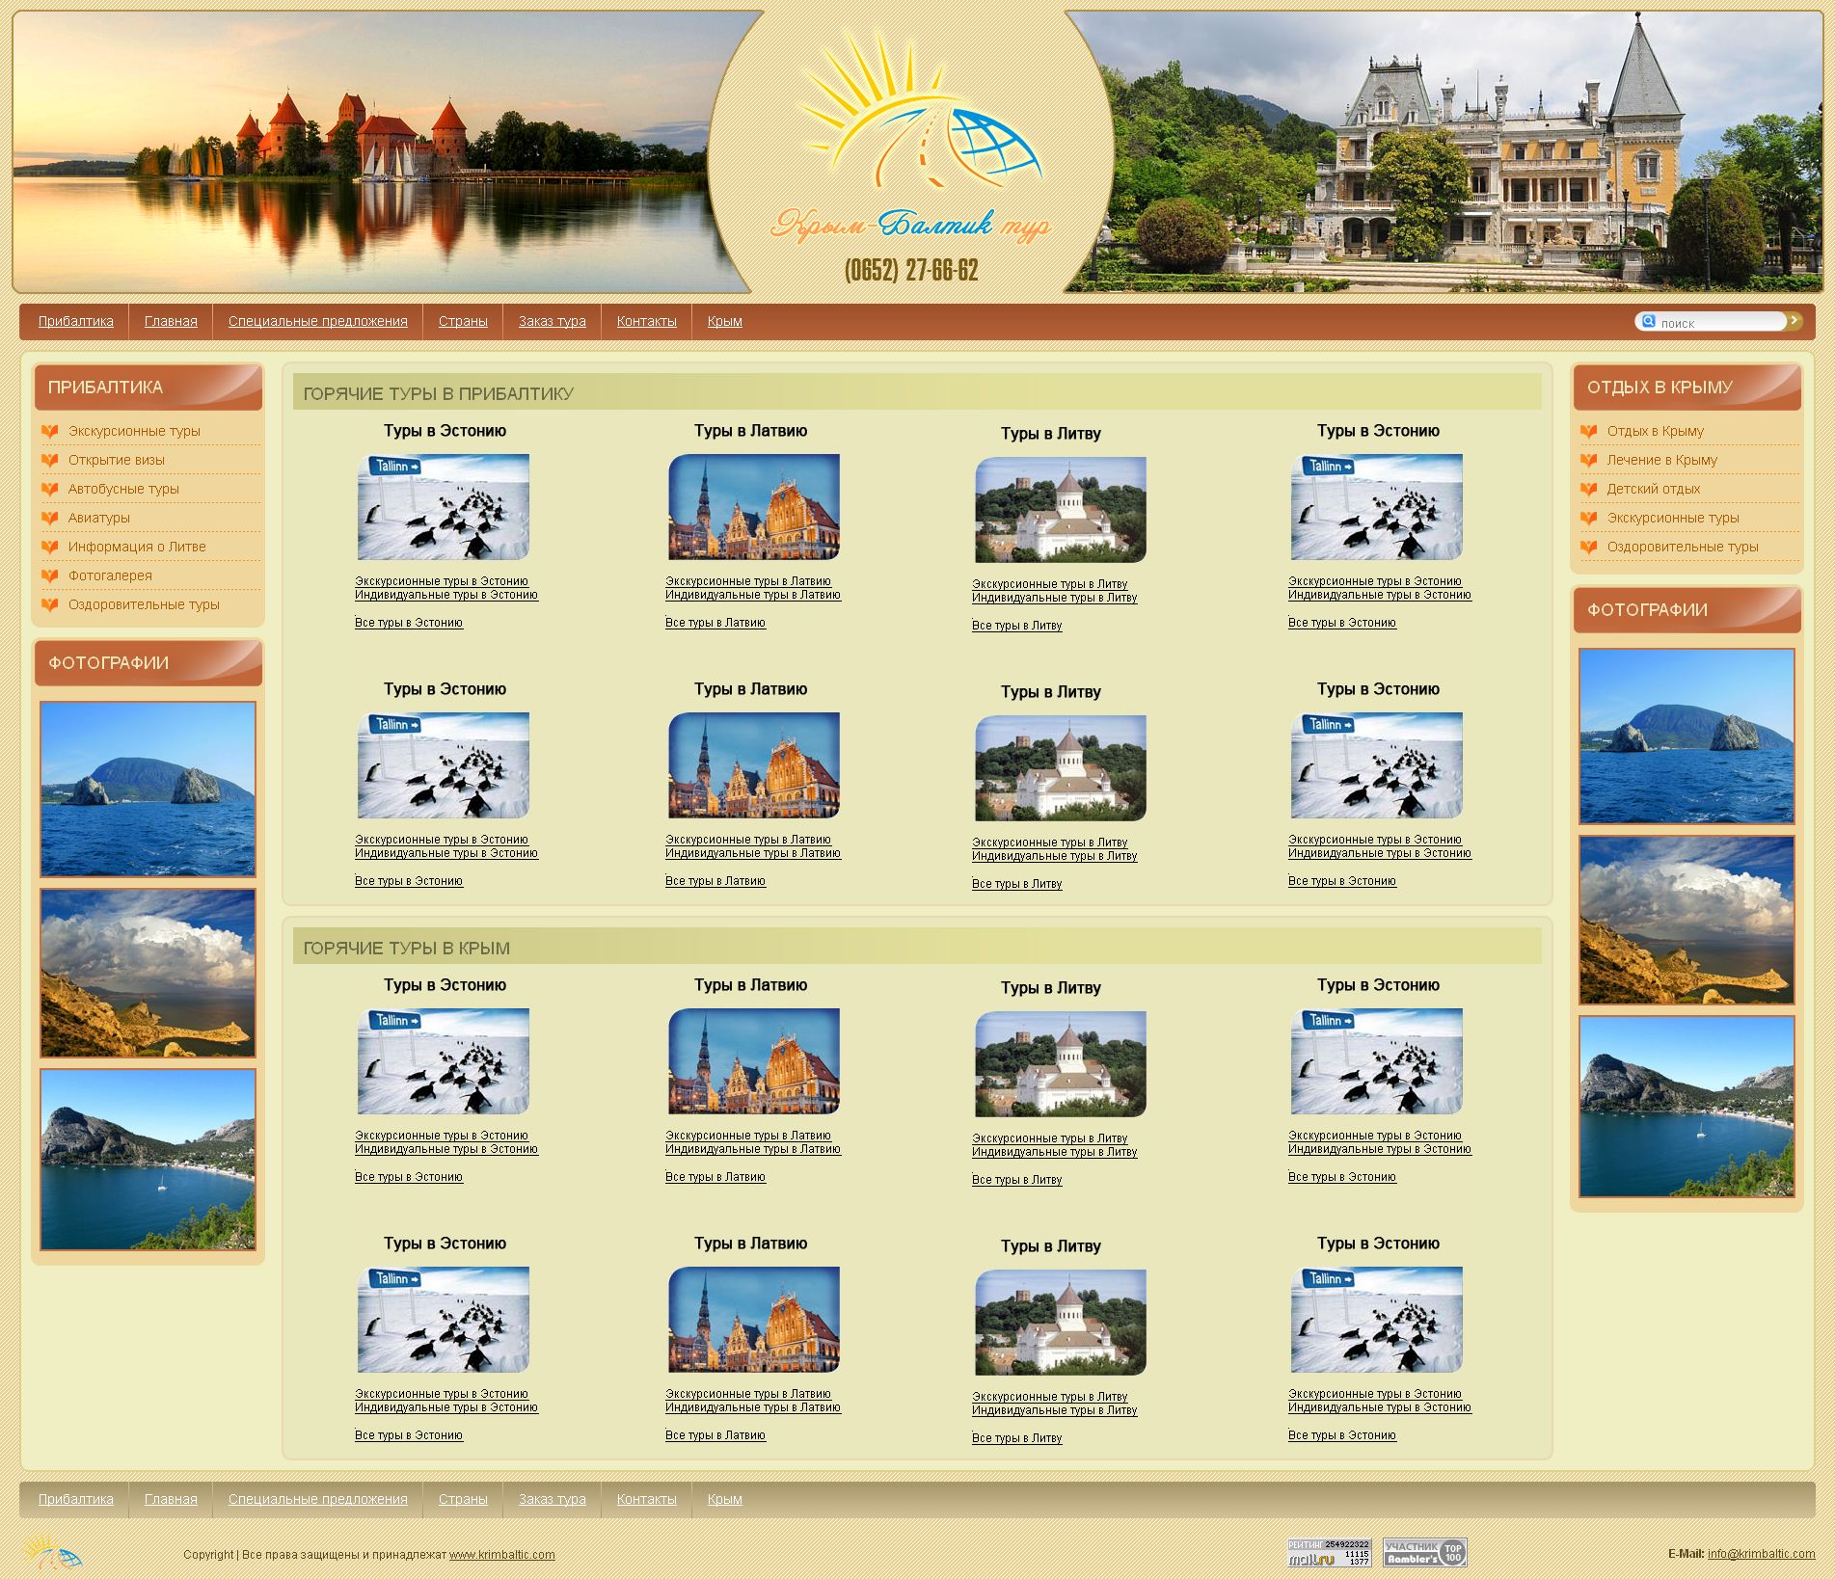The width and height of the screenshot is (1835, 1579).
Task: Open Контакты in the top navigation bar
Action: pyautogui.click(x=647, y=321)
